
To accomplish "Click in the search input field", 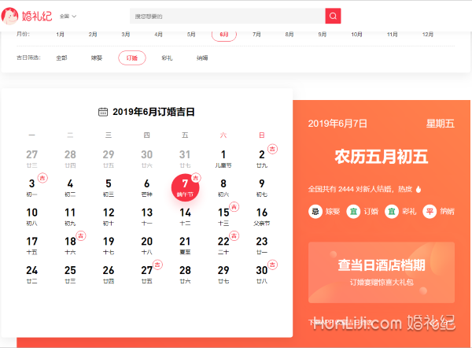I will (x=227, y=16).
